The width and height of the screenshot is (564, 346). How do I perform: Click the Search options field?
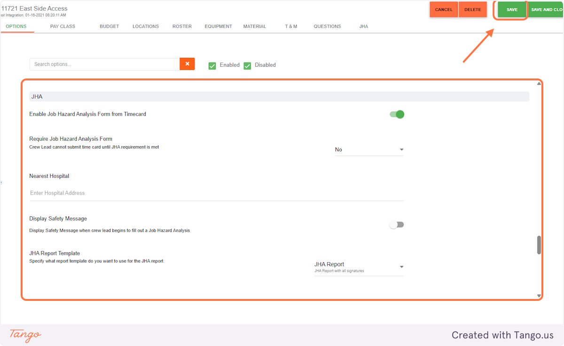(105, 64)
